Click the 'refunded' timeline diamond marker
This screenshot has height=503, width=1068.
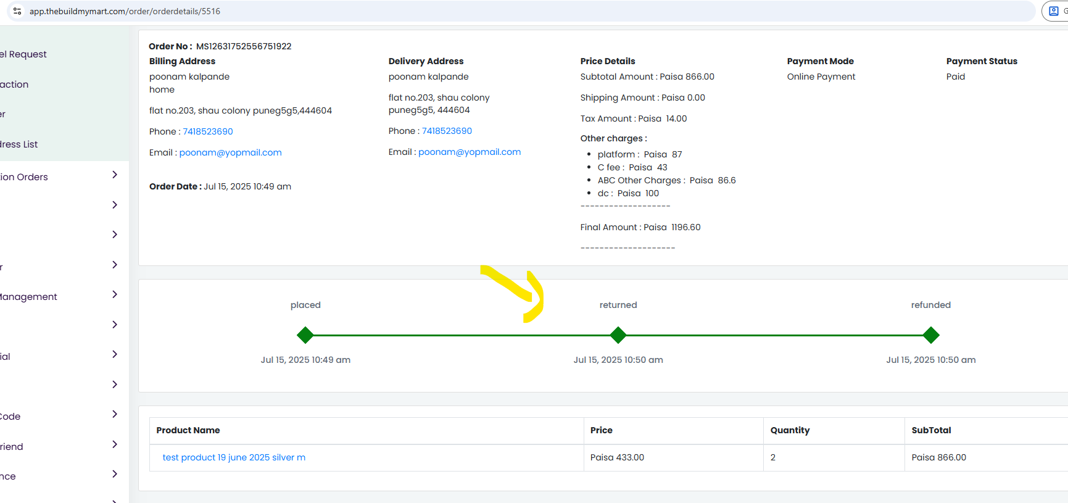click(931, 335)
